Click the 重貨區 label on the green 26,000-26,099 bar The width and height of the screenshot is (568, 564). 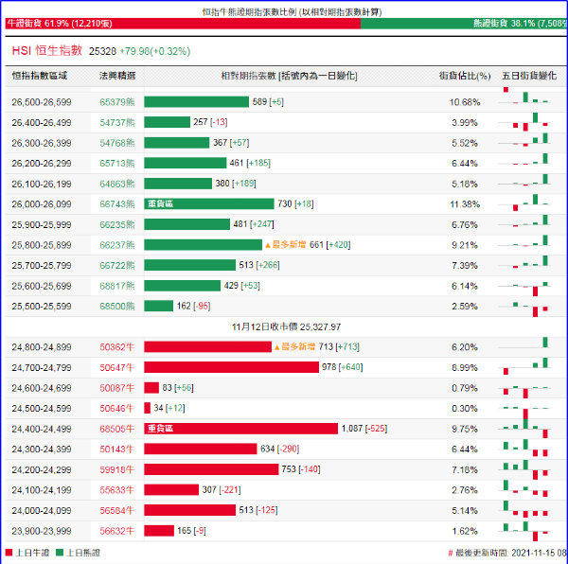point(161,204)
